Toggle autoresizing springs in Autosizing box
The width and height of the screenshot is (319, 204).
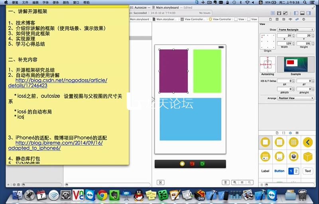268,64
